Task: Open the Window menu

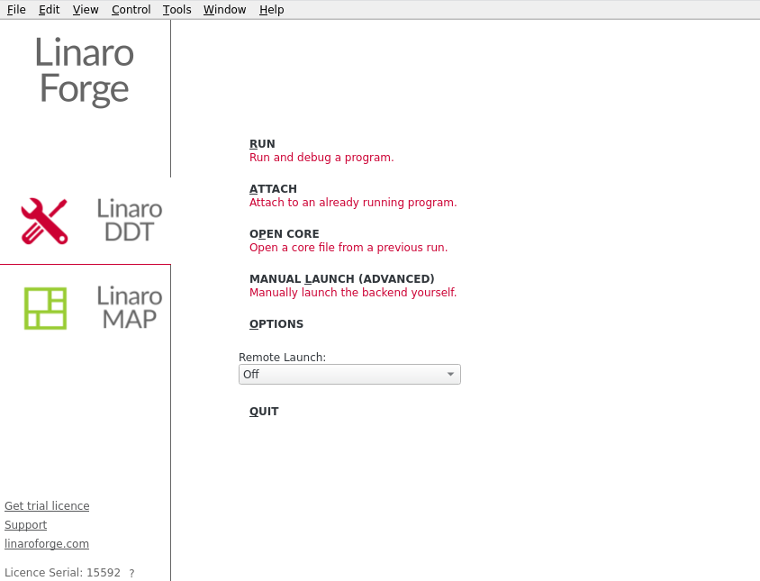Action: coord(224,10)
